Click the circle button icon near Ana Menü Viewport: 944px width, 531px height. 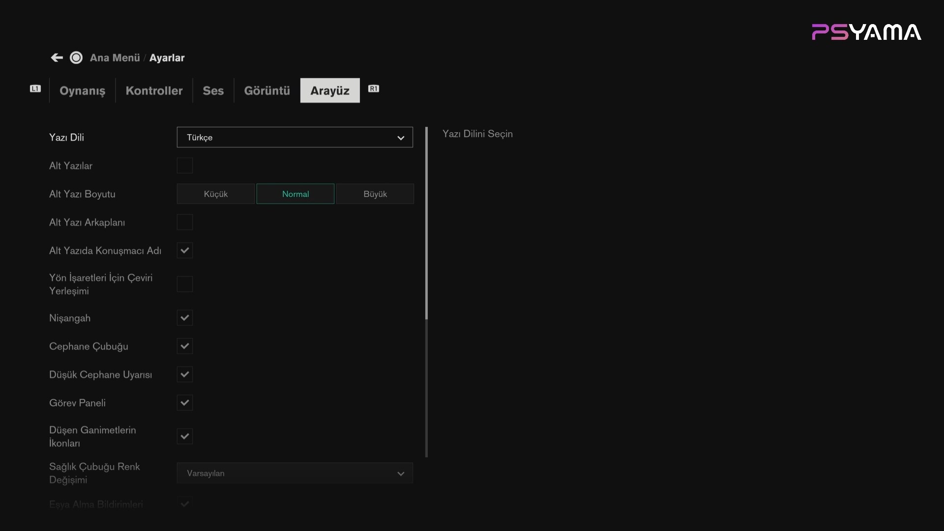click(x=76, y=58)
